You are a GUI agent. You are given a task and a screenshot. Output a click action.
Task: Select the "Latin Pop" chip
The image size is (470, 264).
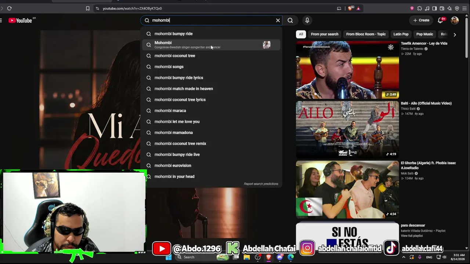[401, 34]
